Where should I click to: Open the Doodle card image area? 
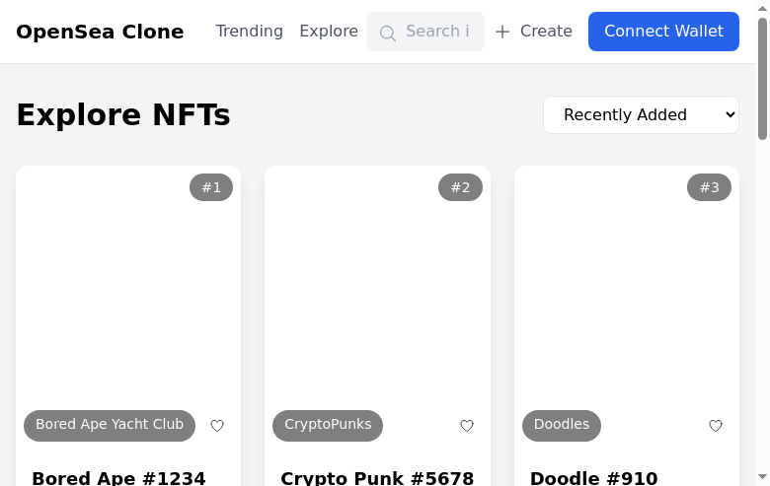tap(627, 308)
